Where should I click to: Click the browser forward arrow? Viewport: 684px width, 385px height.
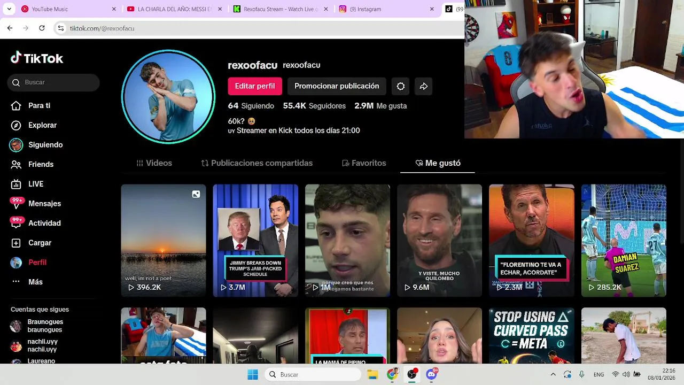[26, 28]
